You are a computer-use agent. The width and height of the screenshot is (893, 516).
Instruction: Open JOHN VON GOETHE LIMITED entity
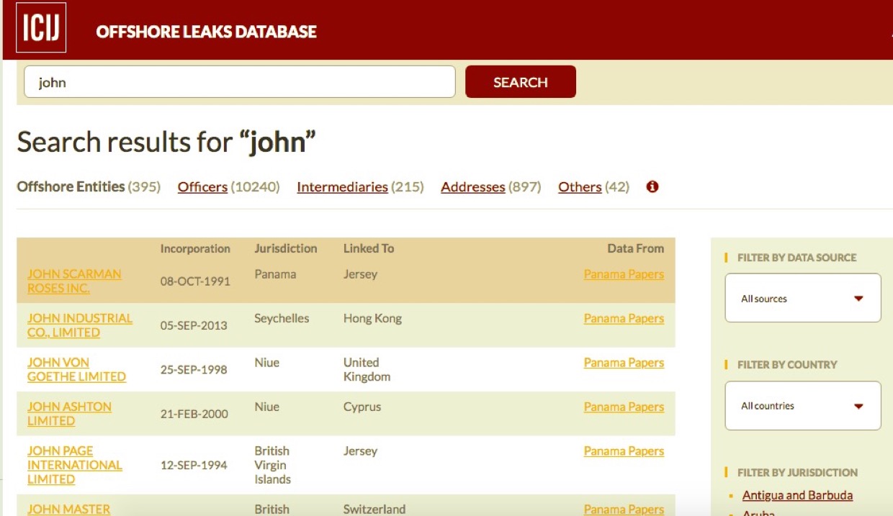click(x=76, y=369)
